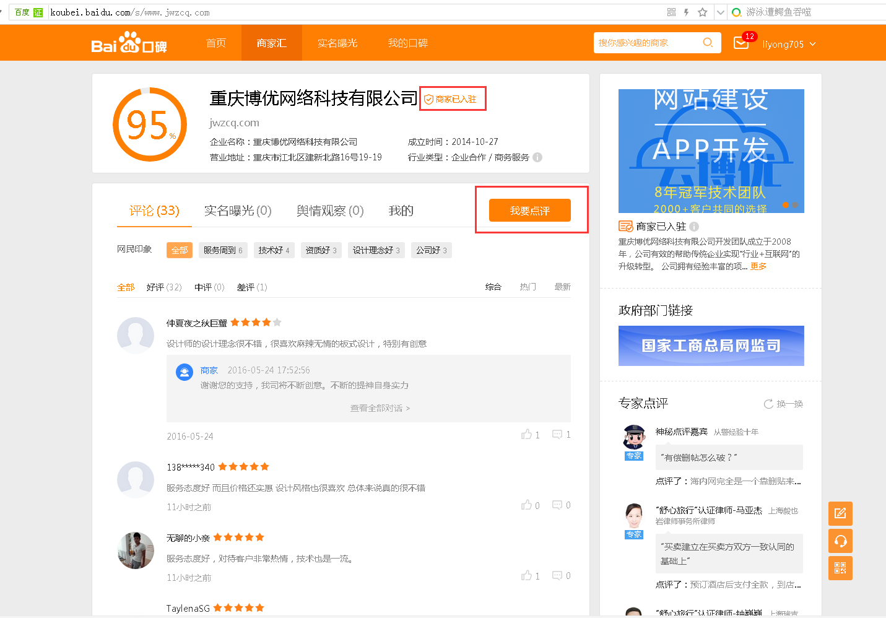
Task: Sort reviews by 热门
Action: coord(528,287)
